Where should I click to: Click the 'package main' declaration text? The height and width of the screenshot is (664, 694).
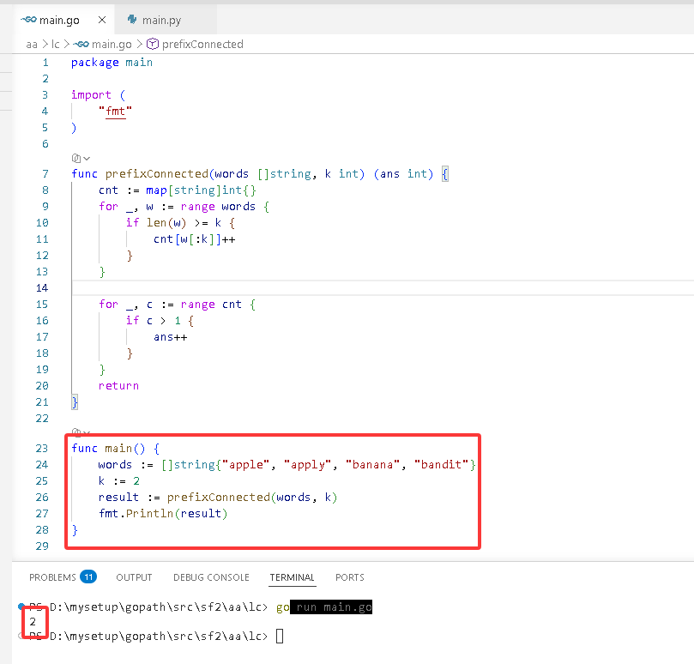click(112, 63)
